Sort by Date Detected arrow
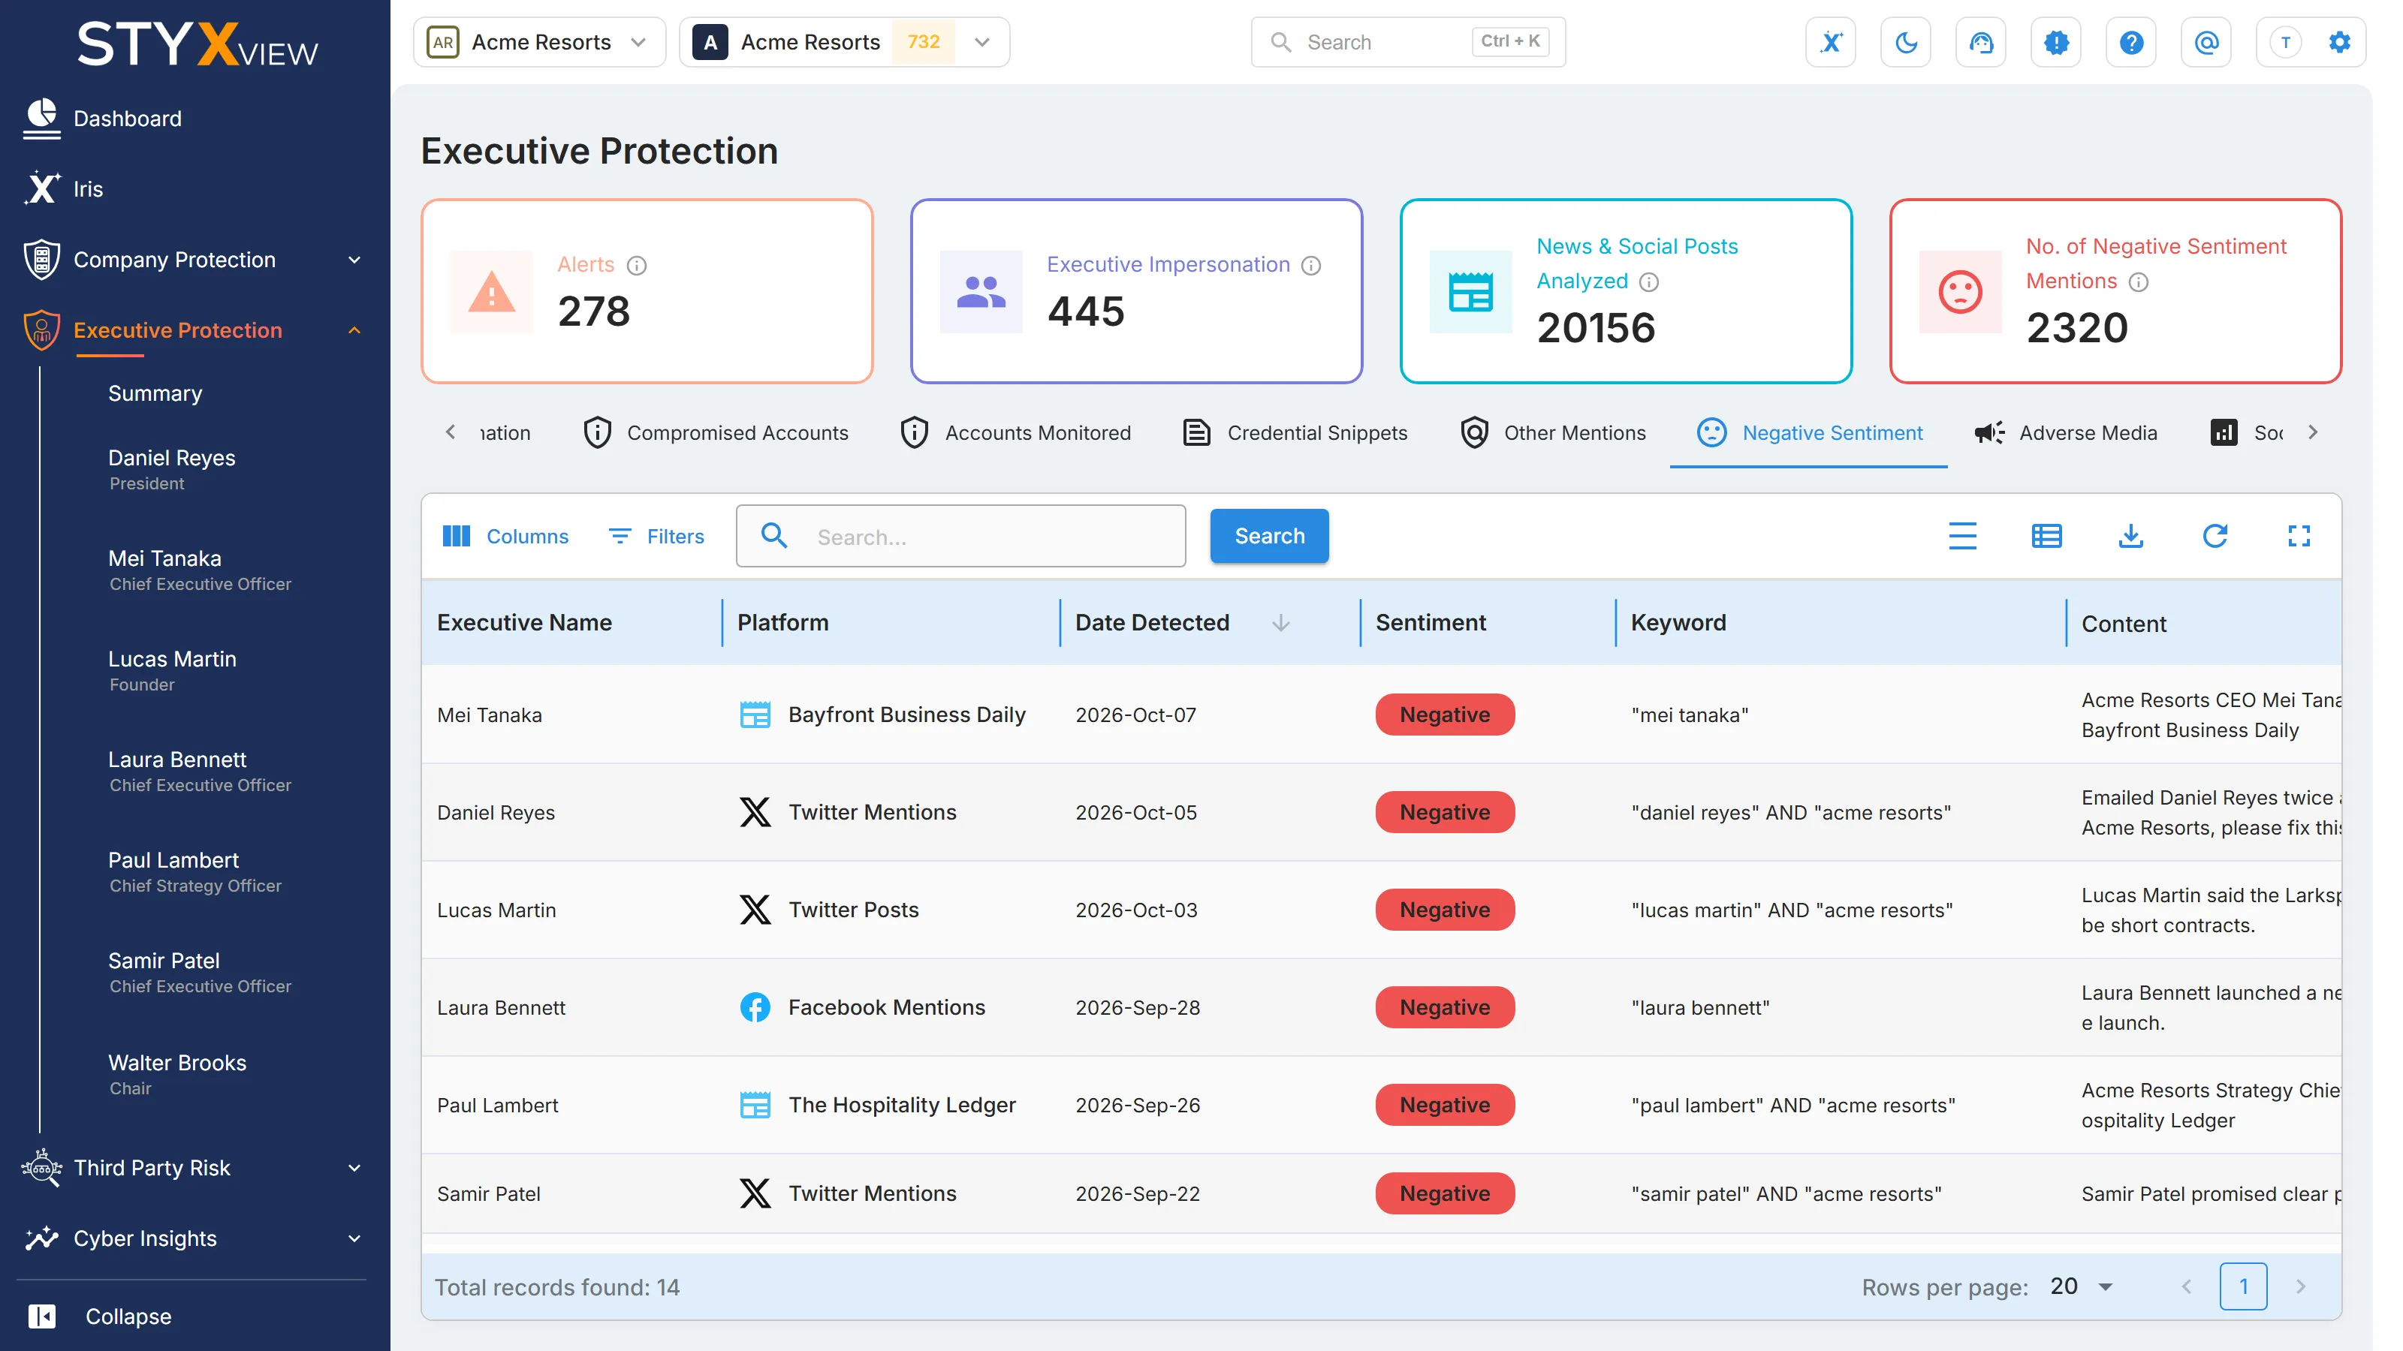The image size is (2403, 1351). pos(1281,623)
